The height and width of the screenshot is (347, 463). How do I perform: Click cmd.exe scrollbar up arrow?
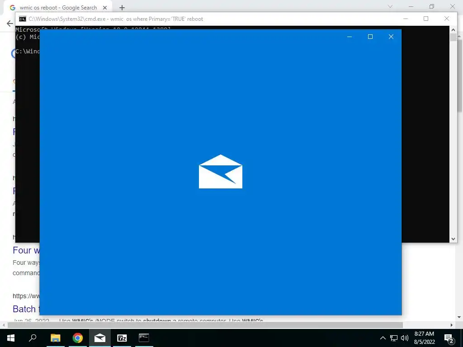pos(453,30)
